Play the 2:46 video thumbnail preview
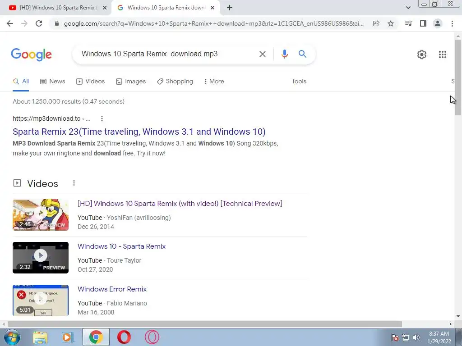The width and height of the screenshot is (462, 346). pyautogui.click(x=41, y=215)
